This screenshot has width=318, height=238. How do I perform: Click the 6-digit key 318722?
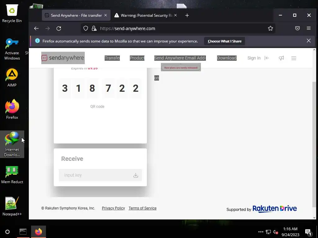pos(100,88)
